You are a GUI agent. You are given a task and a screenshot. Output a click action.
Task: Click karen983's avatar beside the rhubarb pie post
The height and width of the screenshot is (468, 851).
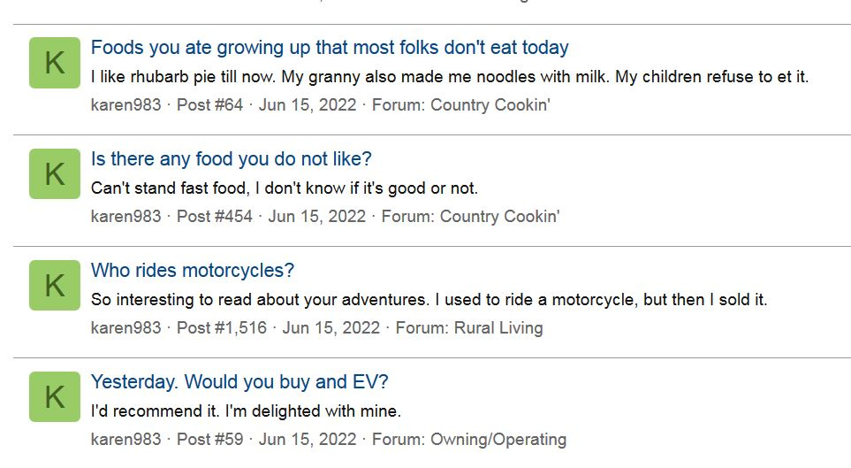coord(55,63)
